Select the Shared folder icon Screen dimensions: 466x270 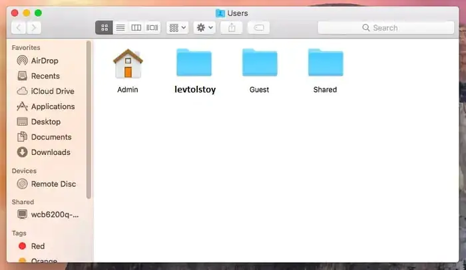coord(326,63)
